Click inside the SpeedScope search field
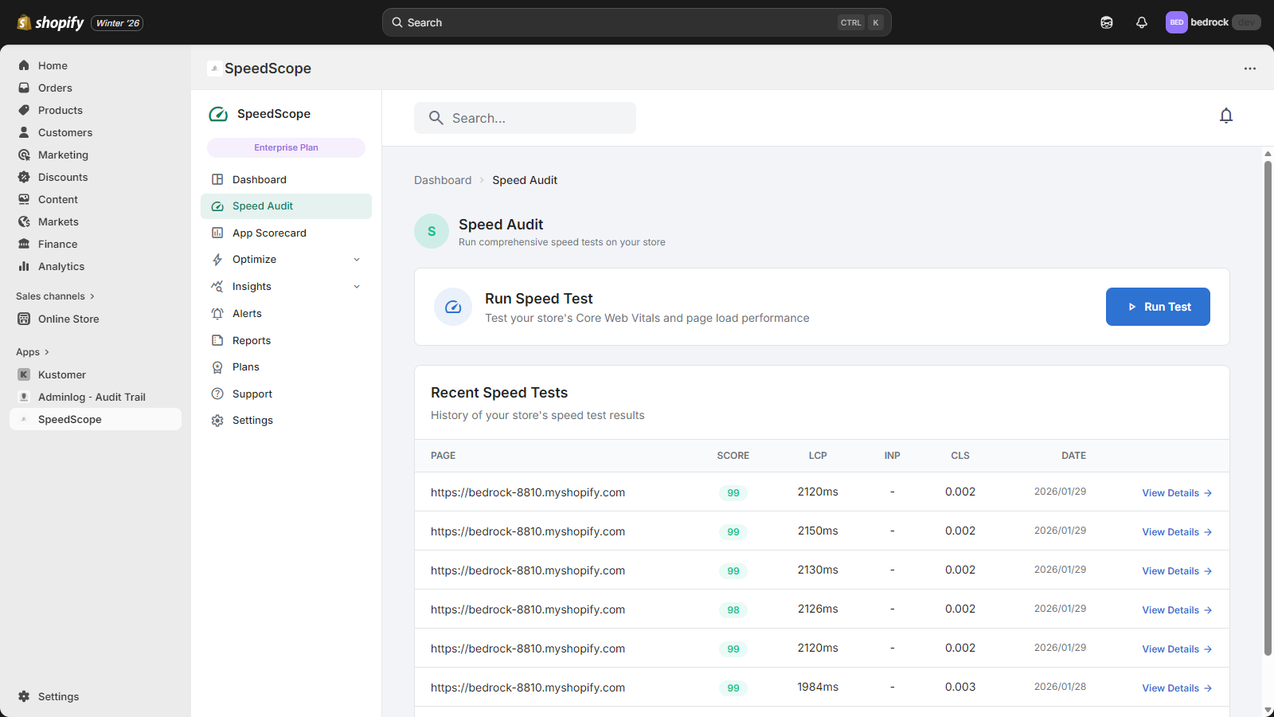Viewport: 1274px width, 717px height. click(525, 117)
